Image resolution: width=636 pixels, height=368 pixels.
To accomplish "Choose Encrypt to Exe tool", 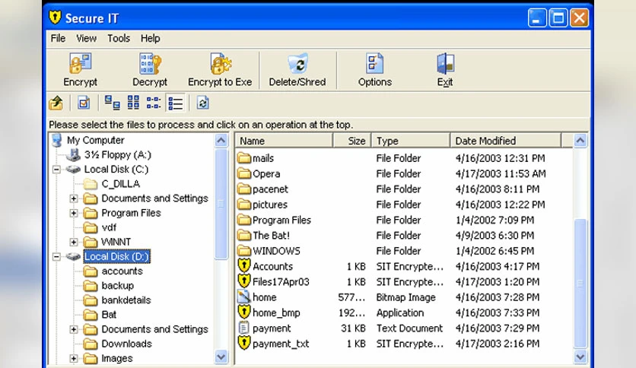I will pos(220,70).
